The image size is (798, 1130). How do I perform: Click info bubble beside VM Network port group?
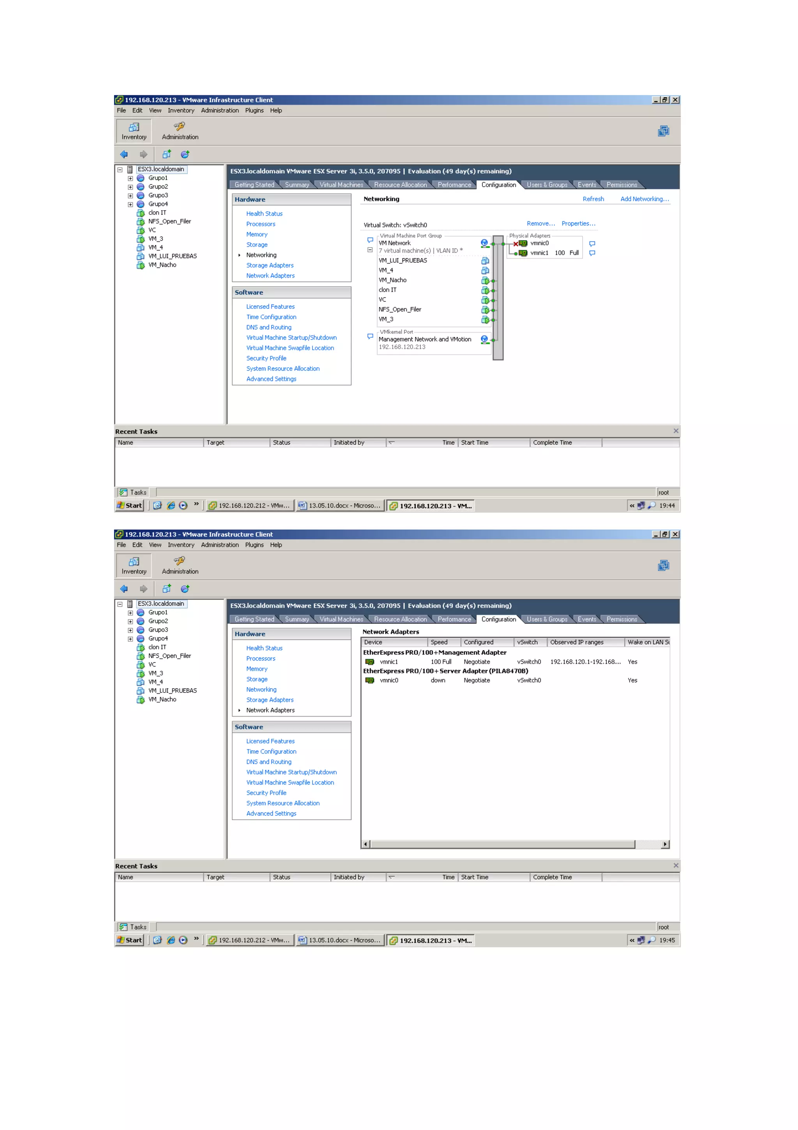(370, 240)
